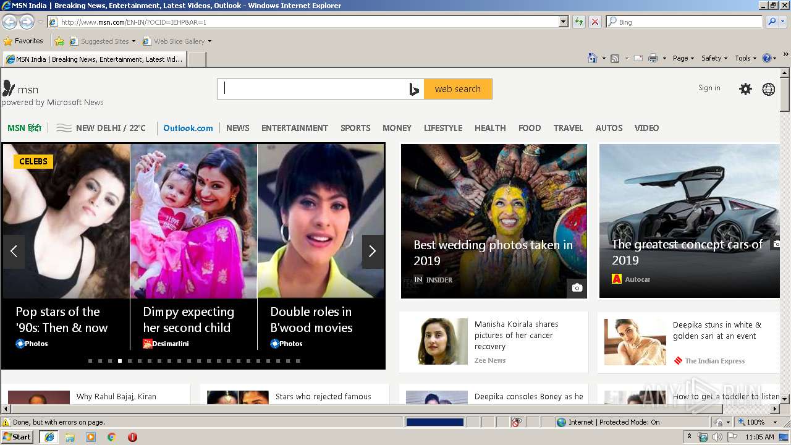Open Dimpy expecting her second child slide

(193, 246)
